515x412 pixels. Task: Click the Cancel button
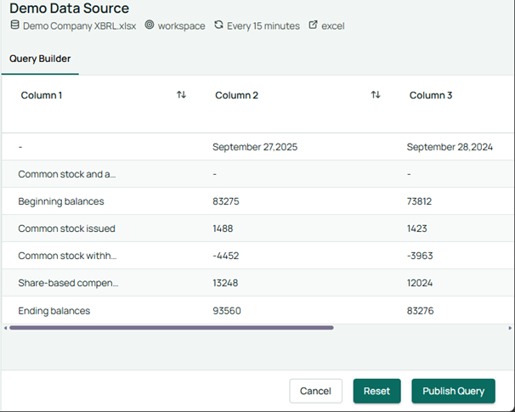pos(315,391)
